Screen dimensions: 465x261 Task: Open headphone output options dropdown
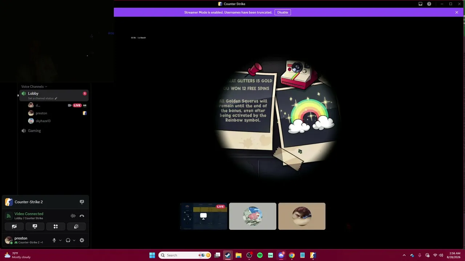(74, 240)
